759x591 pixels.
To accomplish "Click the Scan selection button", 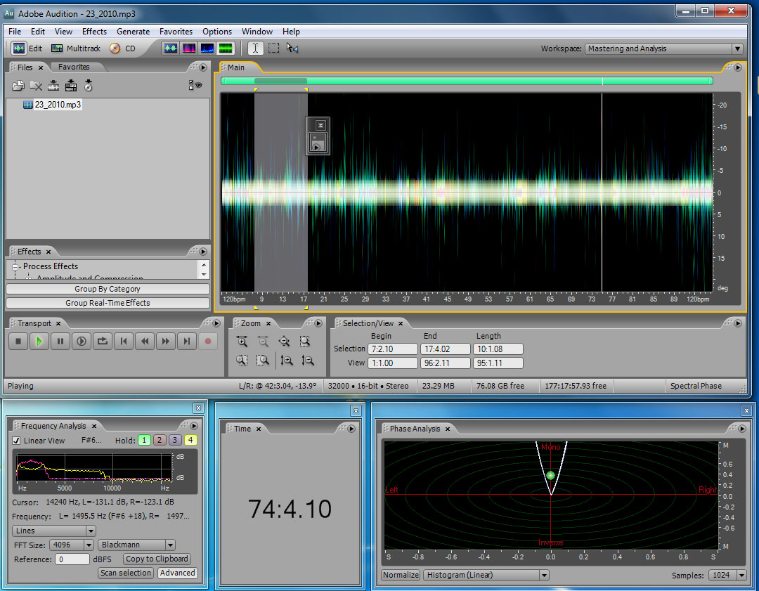I will click(x=126, y=573).
